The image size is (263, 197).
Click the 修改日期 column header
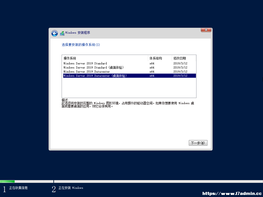point(184,58)
